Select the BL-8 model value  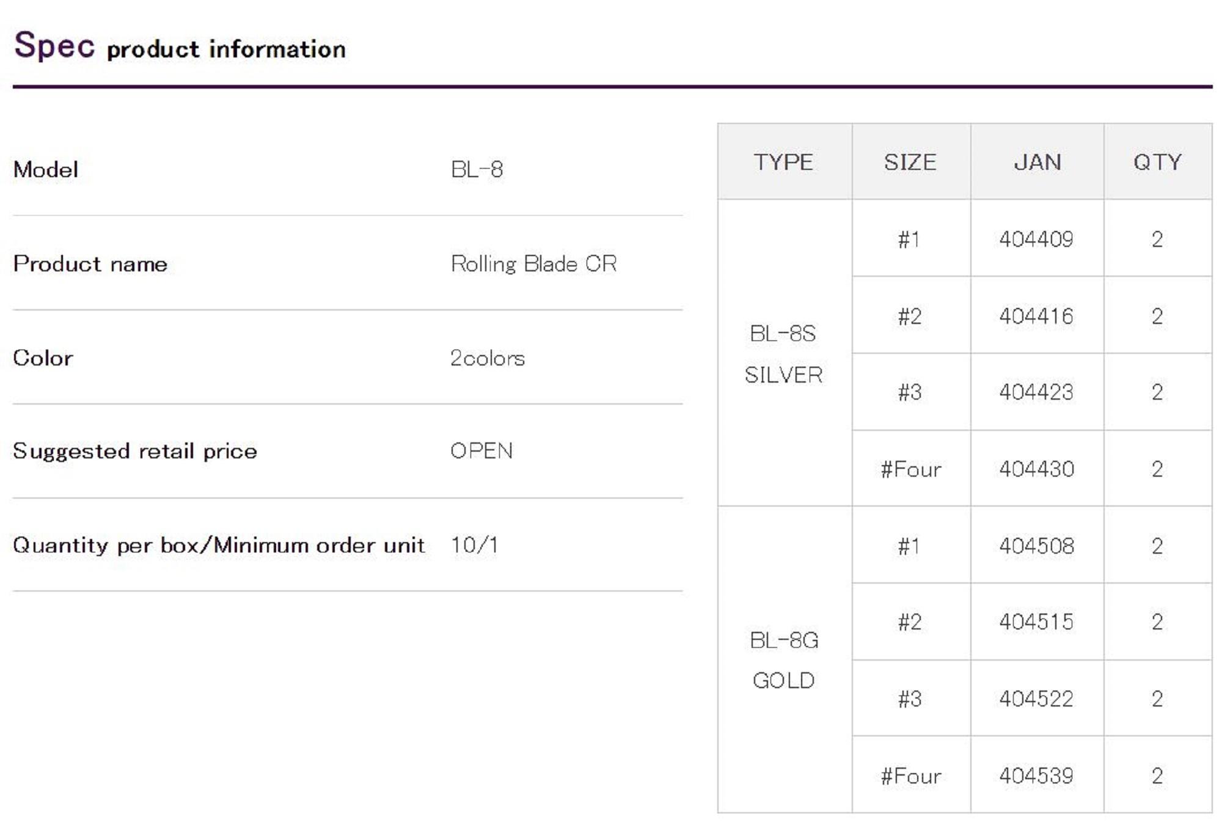coord(477,169)
